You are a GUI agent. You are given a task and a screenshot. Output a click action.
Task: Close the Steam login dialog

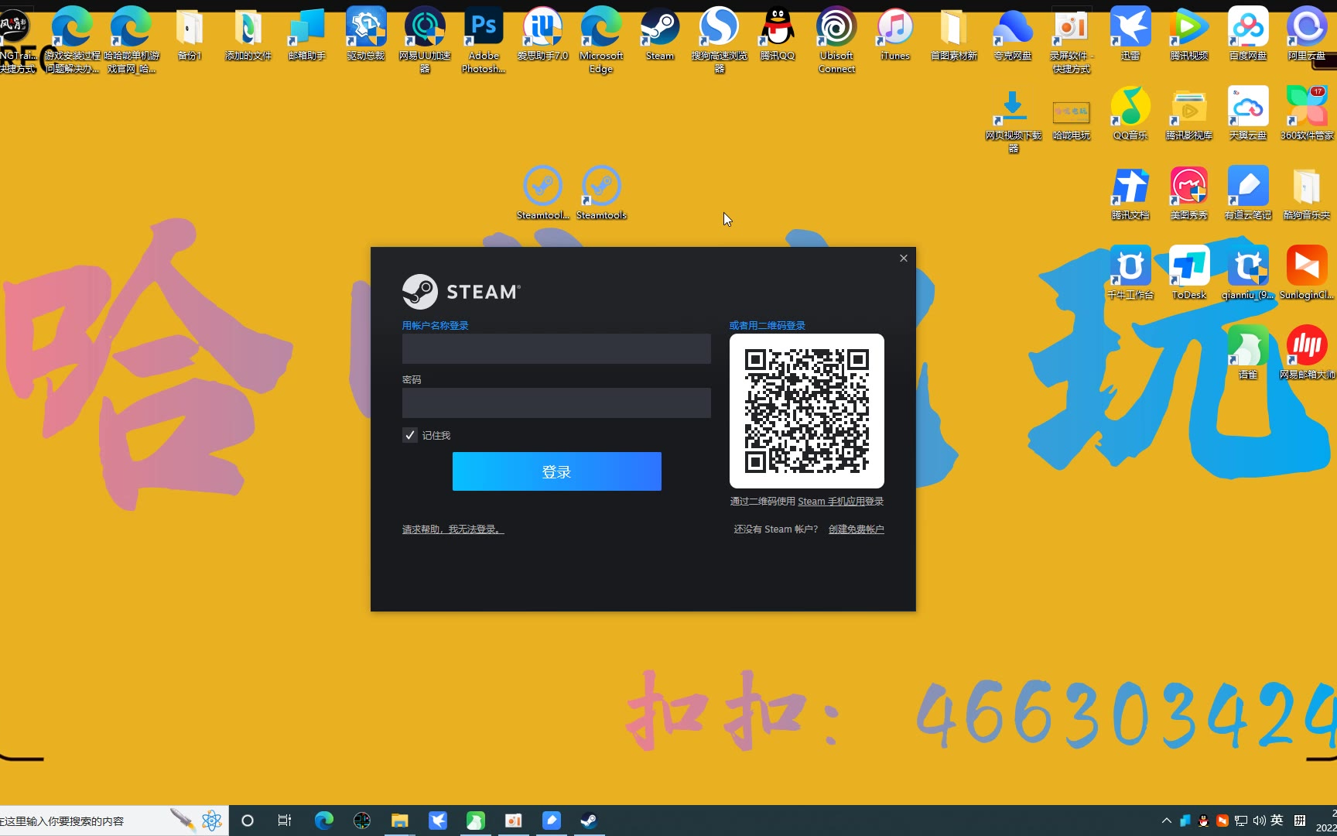click(903, 259)
